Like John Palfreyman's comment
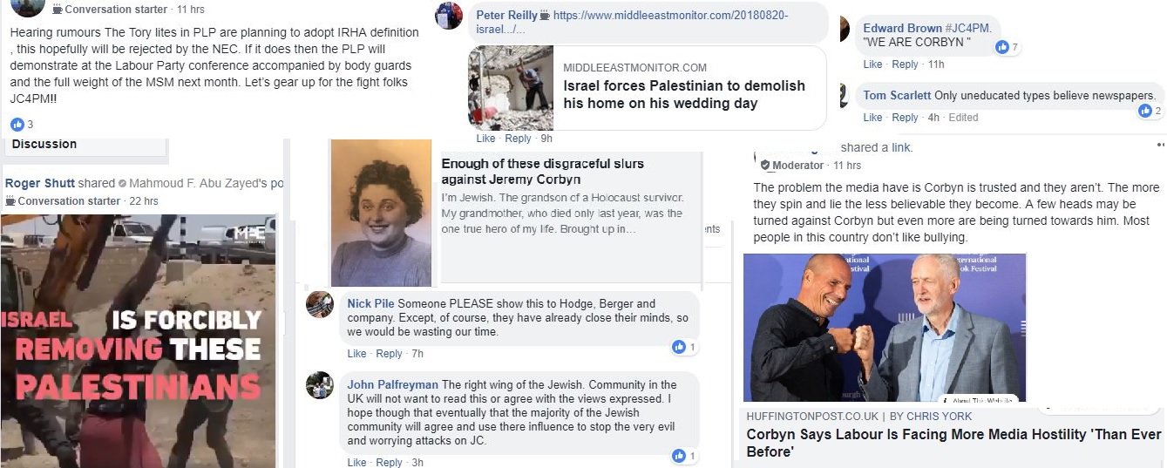This screenshot has width=1167, height=468. (x=356, y=463)
